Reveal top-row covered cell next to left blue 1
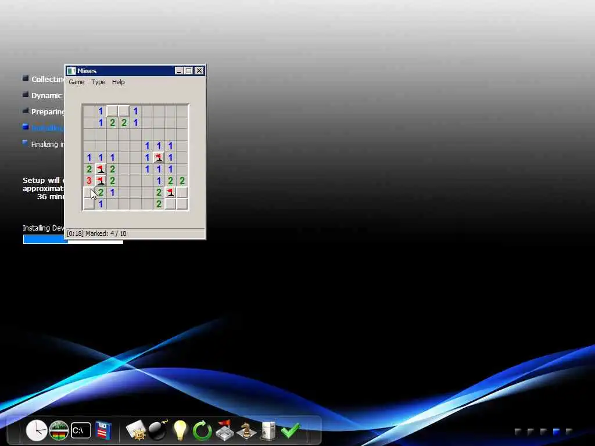 point(112,111)
